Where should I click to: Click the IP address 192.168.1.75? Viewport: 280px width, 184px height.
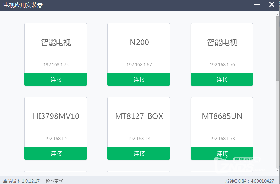point(56,64)
